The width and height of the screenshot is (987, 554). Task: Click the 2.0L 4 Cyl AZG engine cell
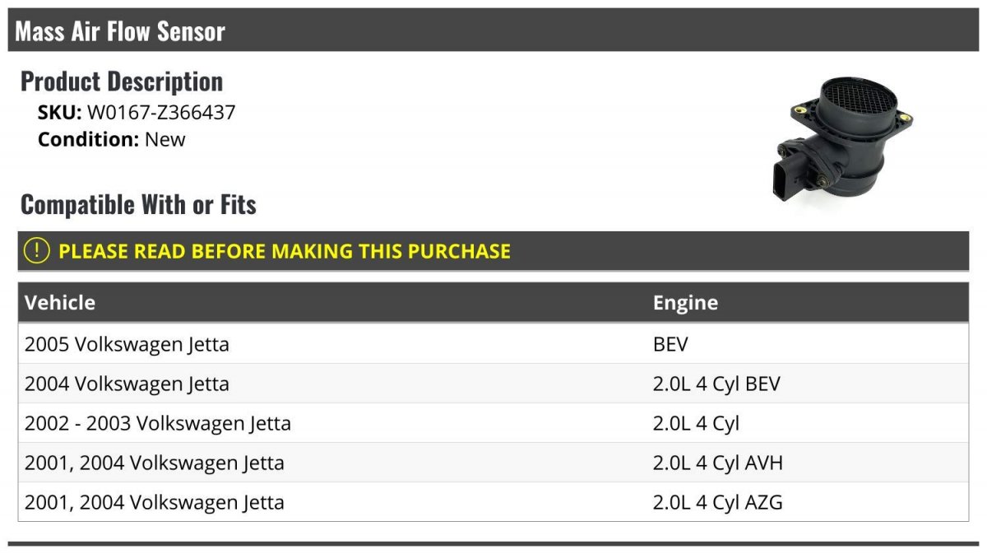[717, 502]
